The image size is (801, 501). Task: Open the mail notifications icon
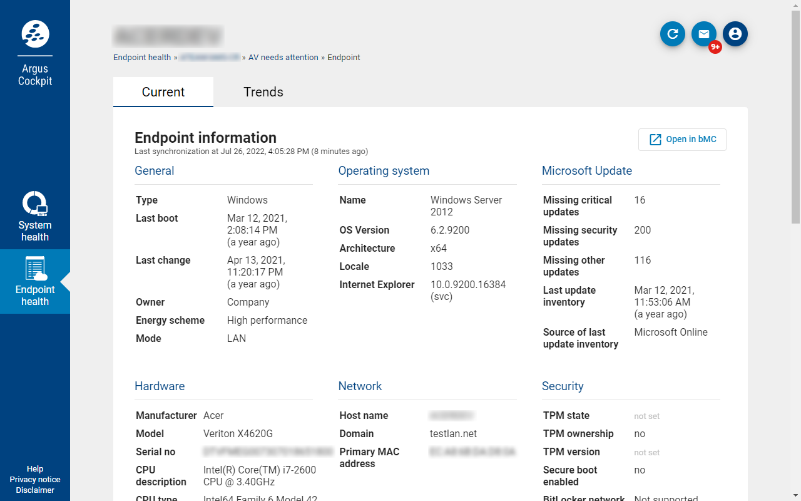click(x=704, y=34)
